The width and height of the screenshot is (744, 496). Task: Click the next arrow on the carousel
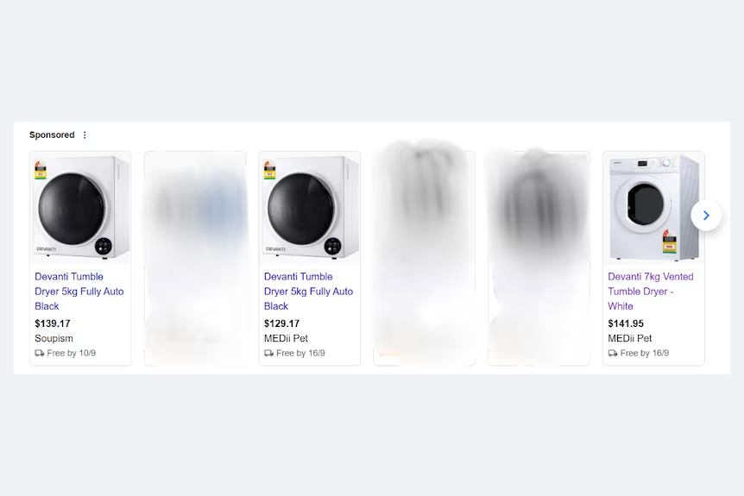[706, 216]
